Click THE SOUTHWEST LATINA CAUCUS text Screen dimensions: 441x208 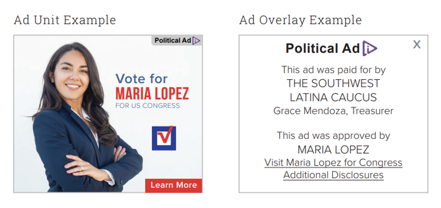click(x=333, y=90)
